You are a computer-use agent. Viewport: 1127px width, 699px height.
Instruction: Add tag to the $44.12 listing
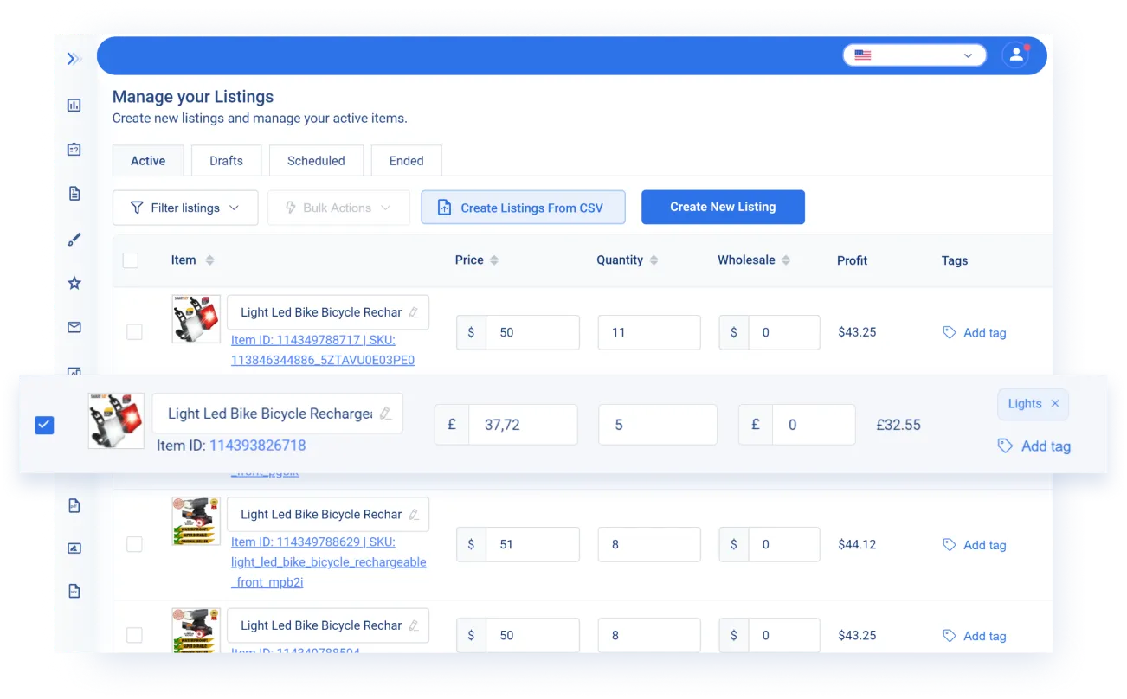coord(974,545)
